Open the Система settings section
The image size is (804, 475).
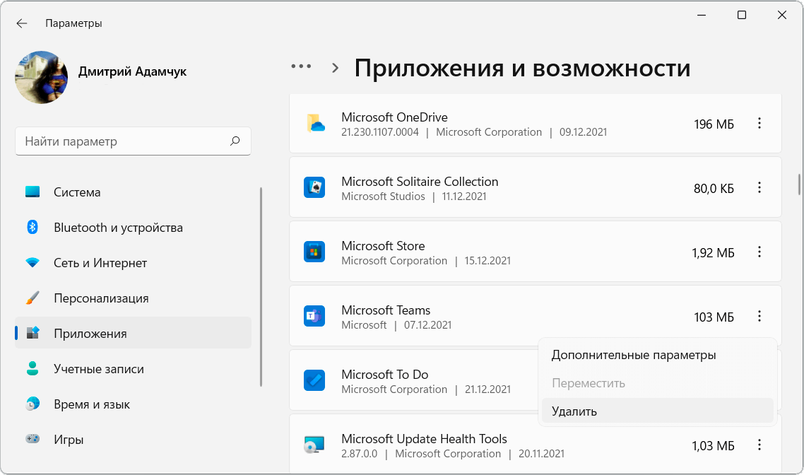tap(77, 192)
